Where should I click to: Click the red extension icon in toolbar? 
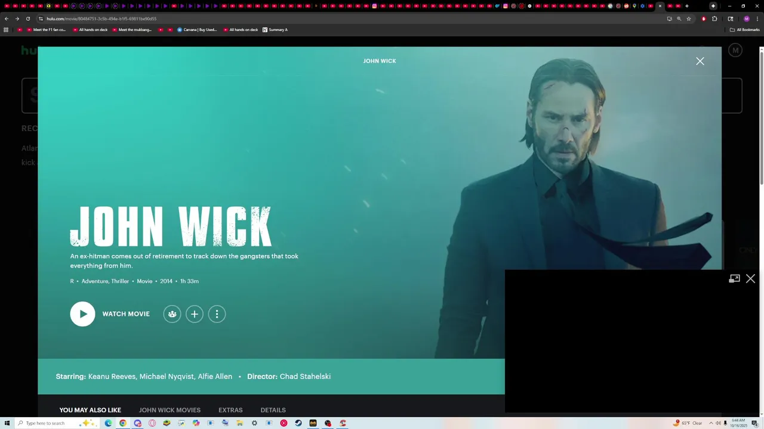point(704,18)
